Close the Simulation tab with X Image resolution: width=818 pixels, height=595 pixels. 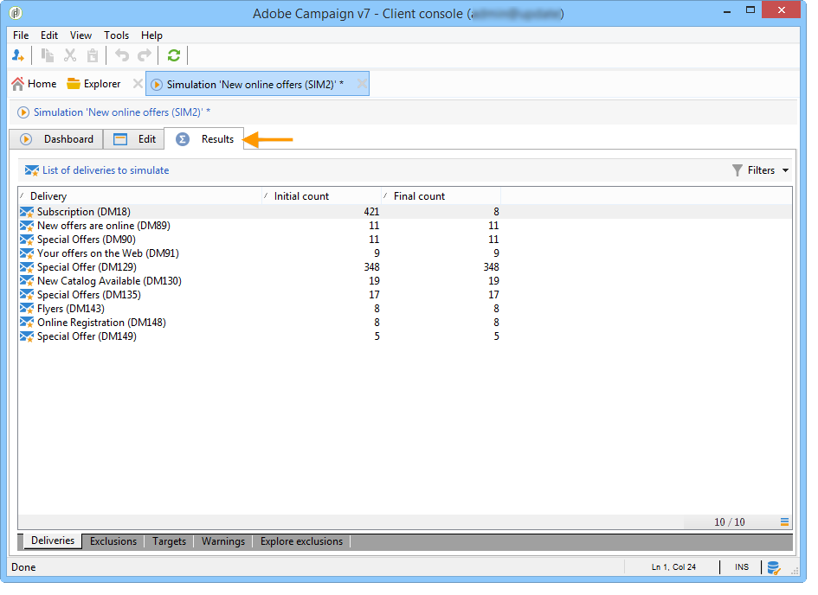(x=362, y=84)
